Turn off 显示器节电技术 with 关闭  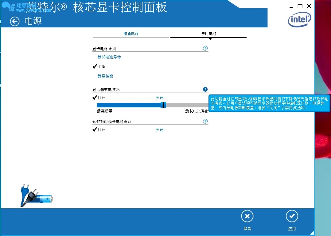click(x=160, y=98)
